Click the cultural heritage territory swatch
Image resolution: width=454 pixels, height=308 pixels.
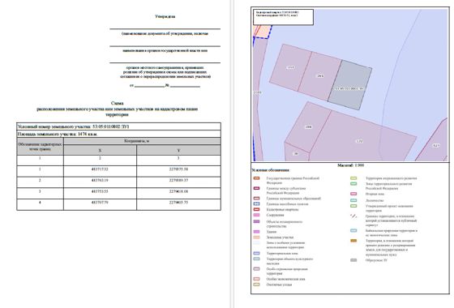256,259
